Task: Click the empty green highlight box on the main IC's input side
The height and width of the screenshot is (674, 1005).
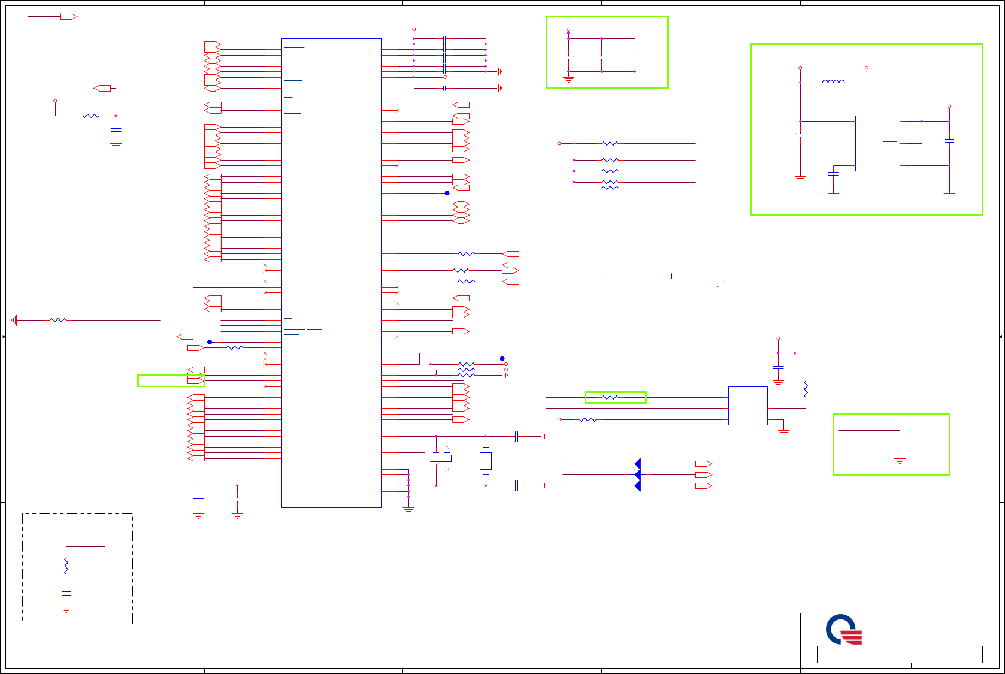Action: point(171,381)
